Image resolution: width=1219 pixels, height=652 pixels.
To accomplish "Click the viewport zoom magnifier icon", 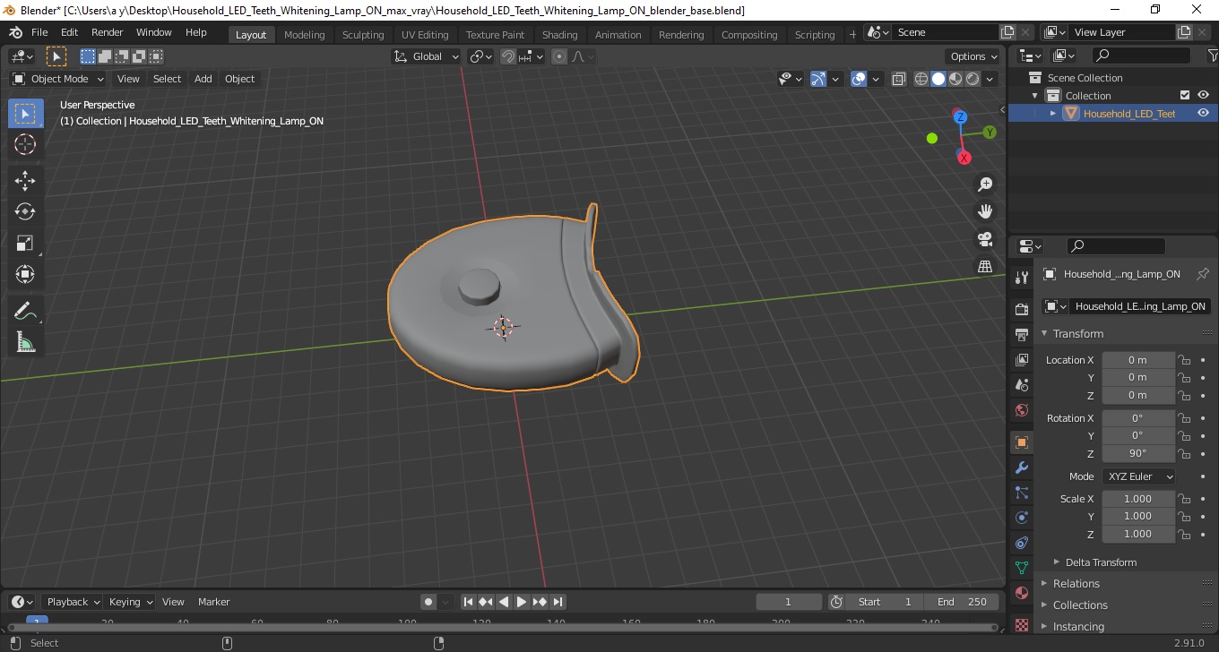I will point(985,184).
